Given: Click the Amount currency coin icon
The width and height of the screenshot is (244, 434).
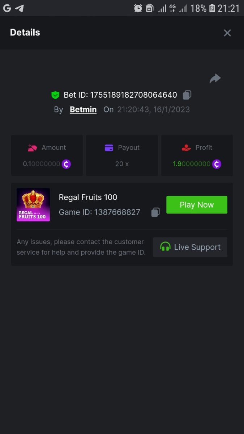Looking at the screenshot, I should (66, 164).
